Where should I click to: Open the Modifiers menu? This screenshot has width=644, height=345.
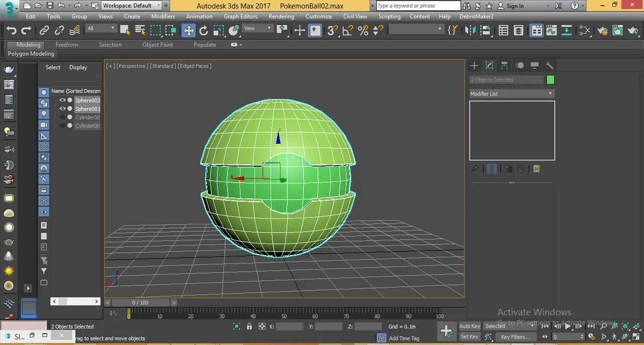163,16
